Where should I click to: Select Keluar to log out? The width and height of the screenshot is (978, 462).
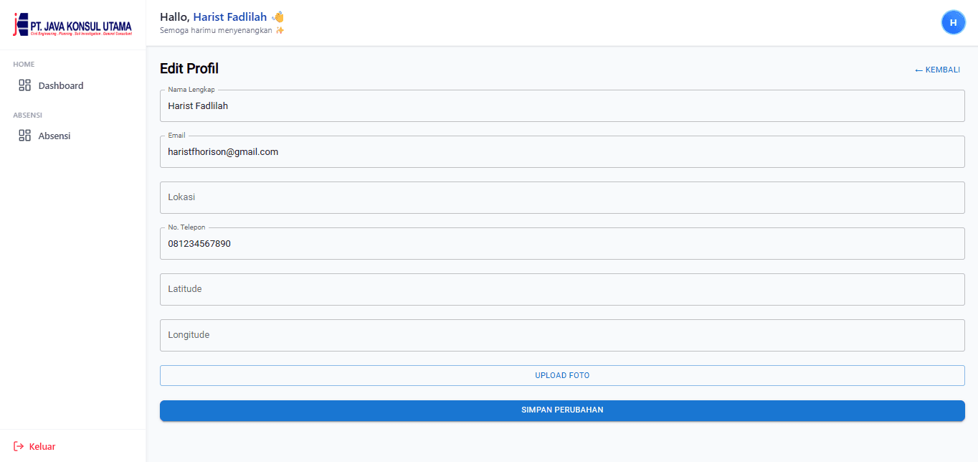tap(42, 445)
